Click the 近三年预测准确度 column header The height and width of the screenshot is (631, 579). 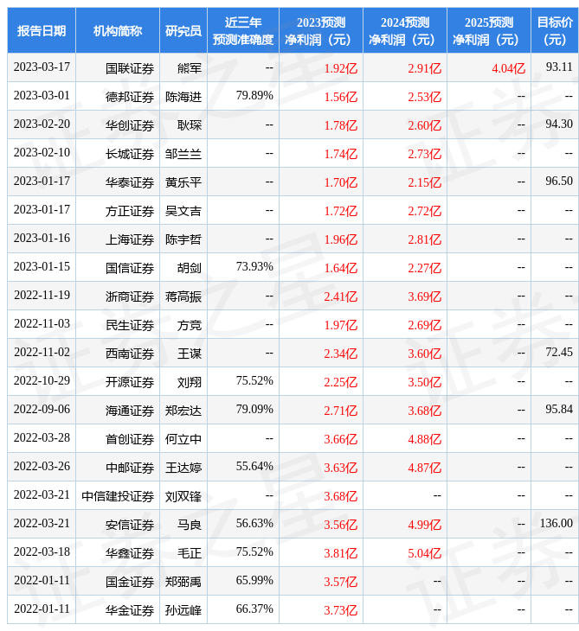243,30
